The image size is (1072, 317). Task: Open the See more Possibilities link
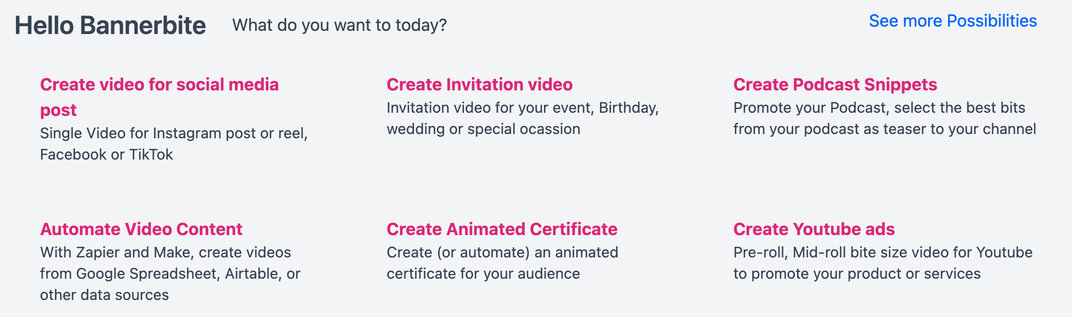952,21
